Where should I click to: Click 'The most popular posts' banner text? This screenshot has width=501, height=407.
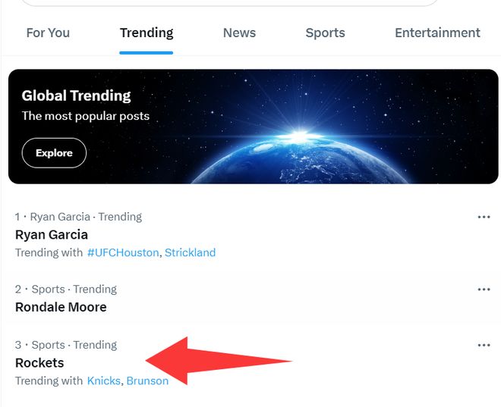coord(85,116)
